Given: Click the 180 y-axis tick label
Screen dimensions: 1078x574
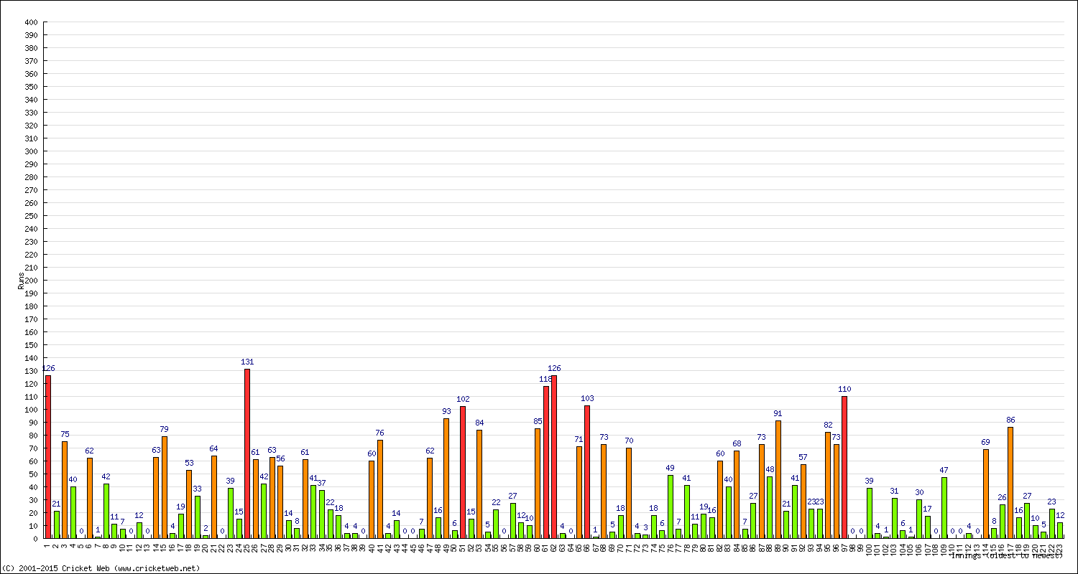Looking at the screenshot, I should (x=30, y=306).
